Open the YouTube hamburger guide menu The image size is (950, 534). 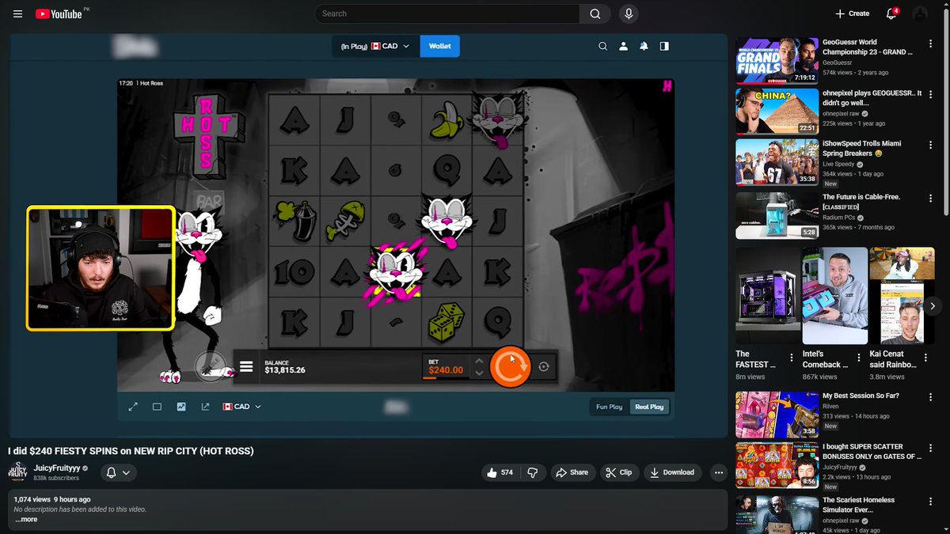17,13
